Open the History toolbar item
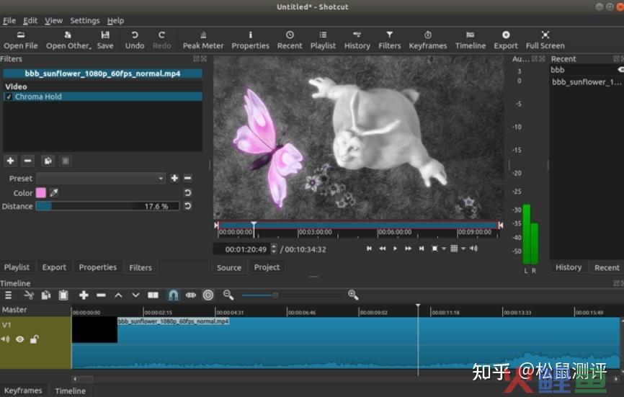624x397 pixels. [357, 40]
